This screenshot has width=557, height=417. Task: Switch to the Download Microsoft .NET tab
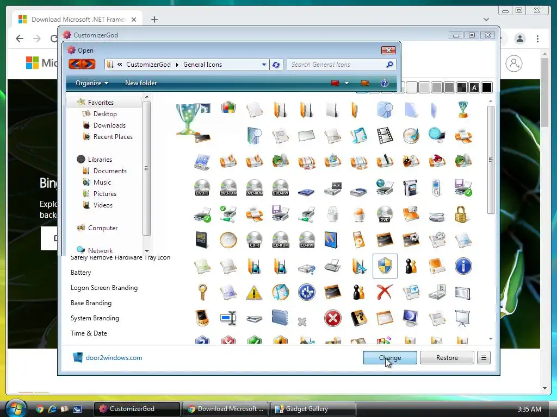pos(77,19)
